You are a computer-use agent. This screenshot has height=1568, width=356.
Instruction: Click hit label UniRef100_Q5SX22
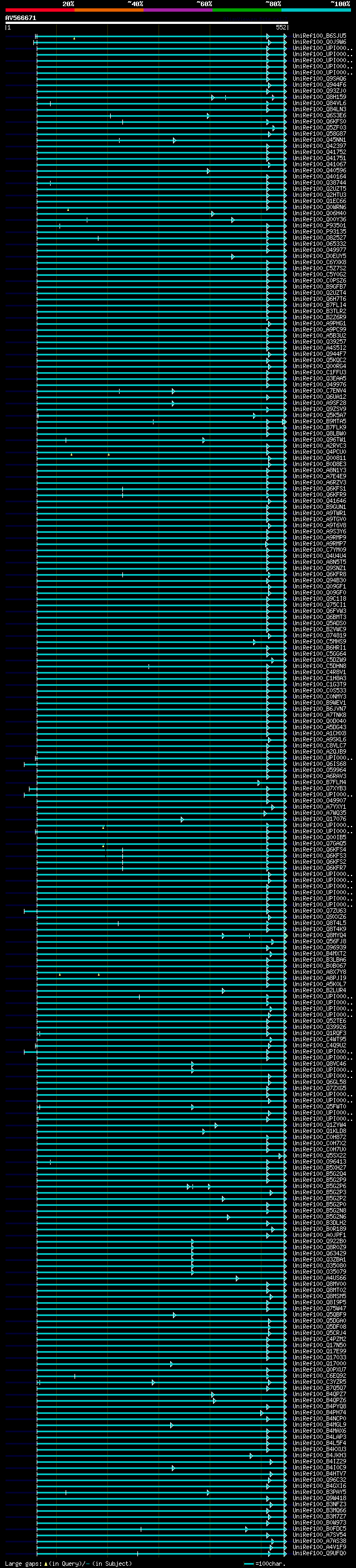point(319,1155)
